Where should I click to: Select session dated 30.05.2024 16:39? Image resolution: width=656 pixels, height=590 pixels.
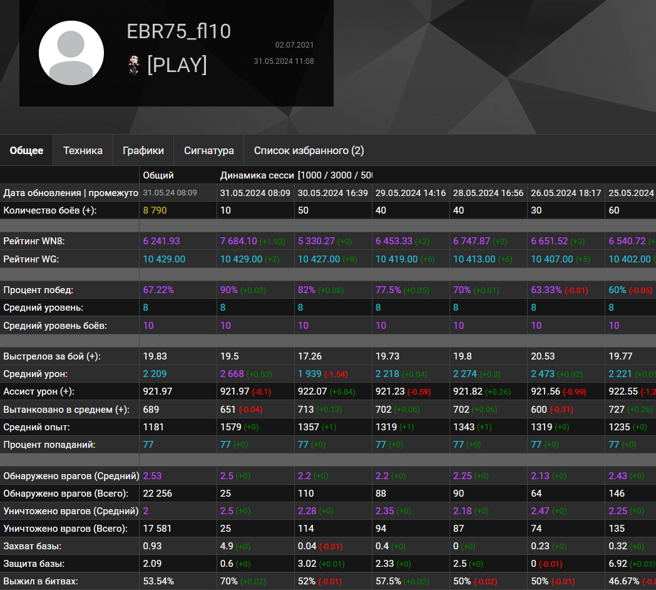coord(332,193)
